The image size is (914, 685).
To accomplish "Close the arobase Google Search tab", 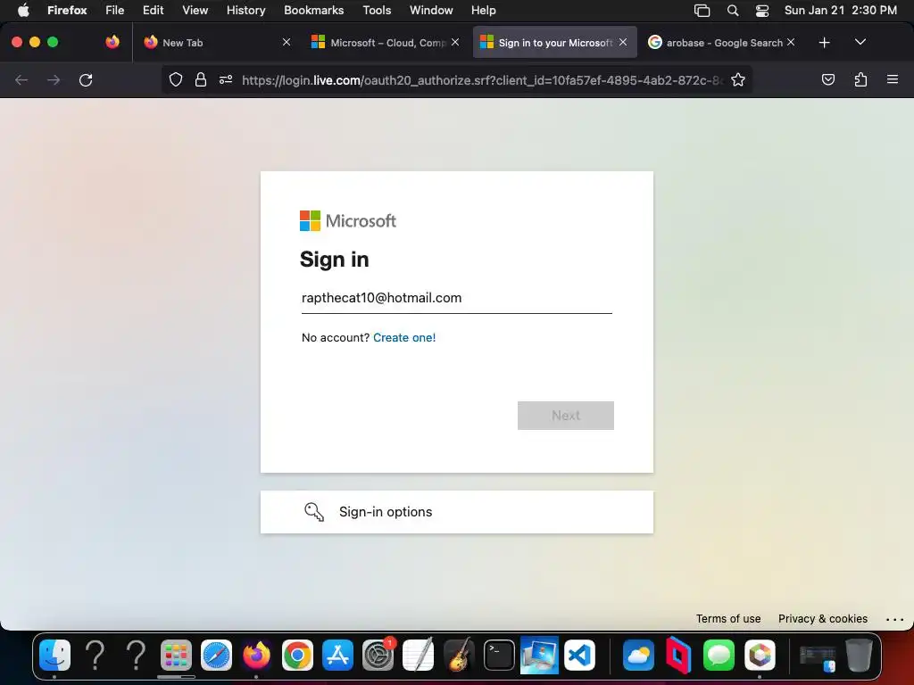I will tap(791, 43).
